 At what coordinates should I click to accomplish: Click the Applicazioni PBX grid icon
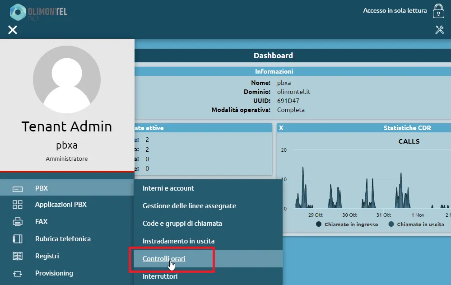coord(18,205)
